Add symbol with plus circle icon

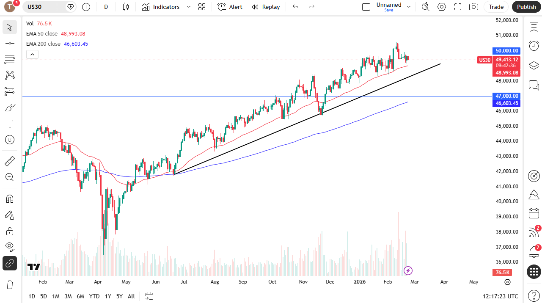click(x=86, y=7)
